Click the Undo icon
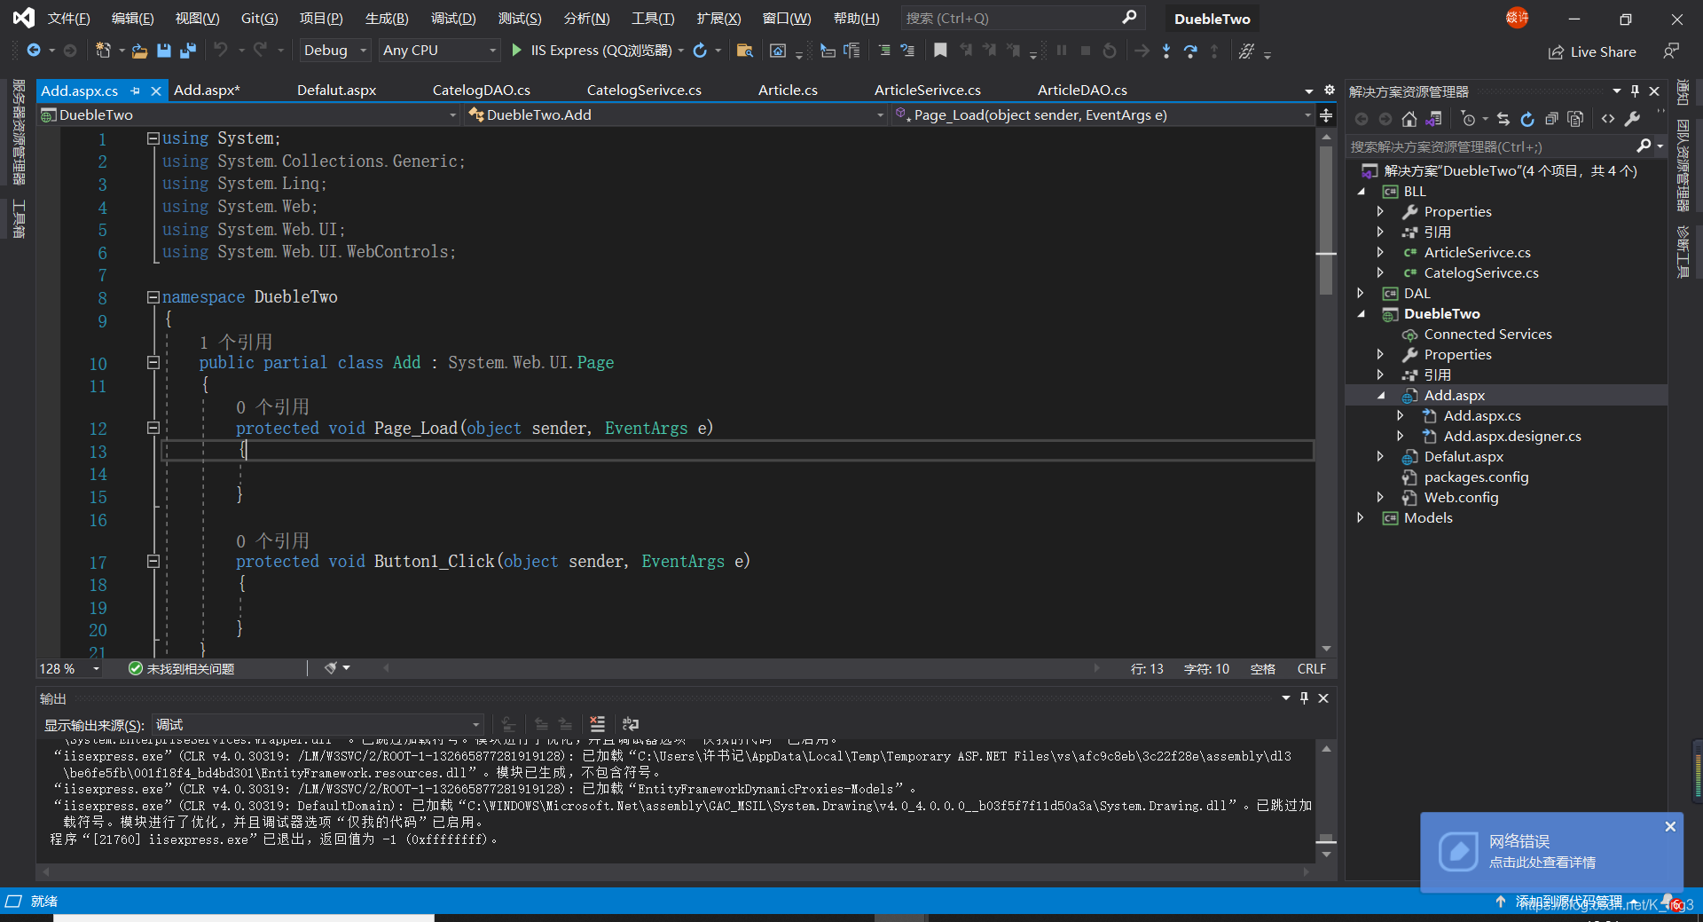 (x=221, y=51)
